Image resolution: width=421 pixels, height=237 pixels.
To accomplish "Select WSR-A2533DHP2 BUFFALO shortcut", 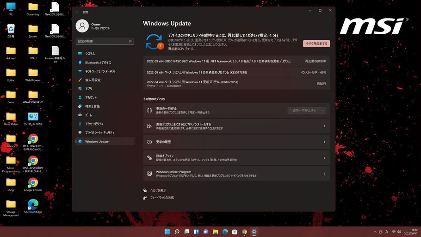I will coord(33,164).
